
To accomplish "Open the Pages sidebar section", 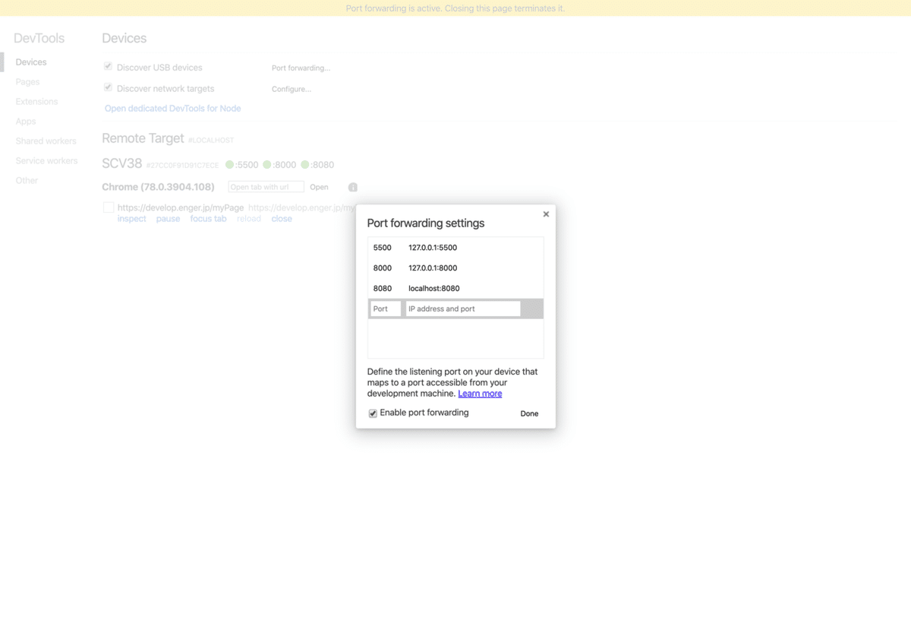I will point(28,82).
